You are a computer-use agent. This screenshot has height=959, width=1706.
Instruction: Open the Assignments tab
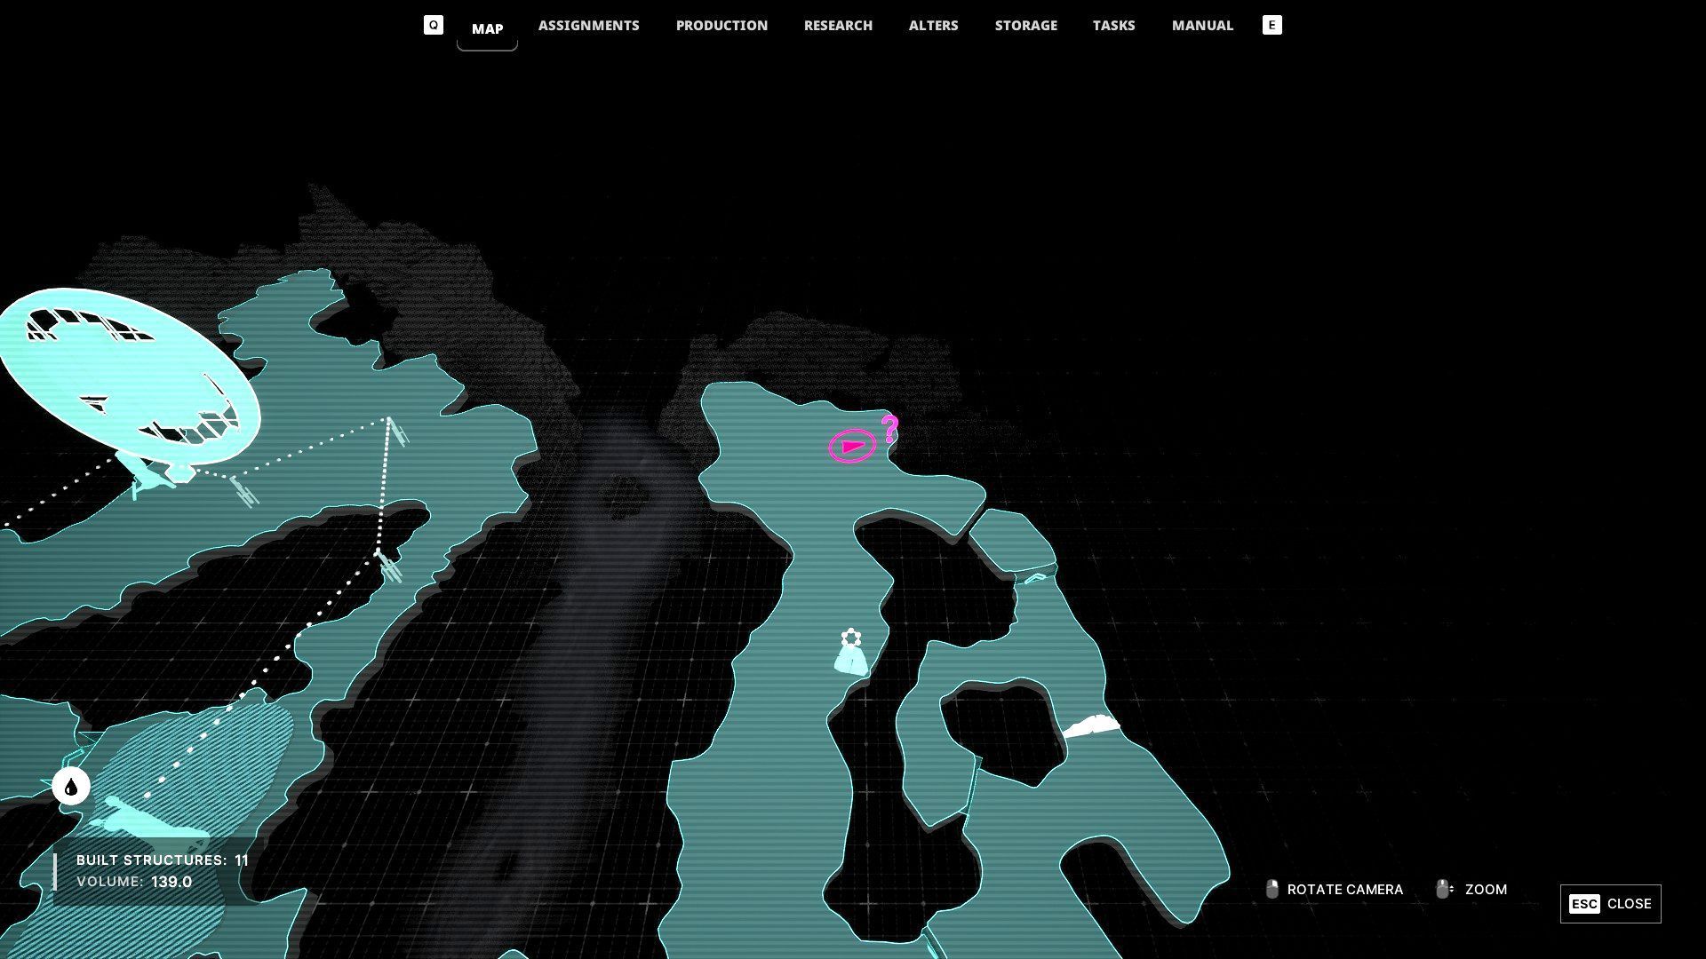point(588,26)
